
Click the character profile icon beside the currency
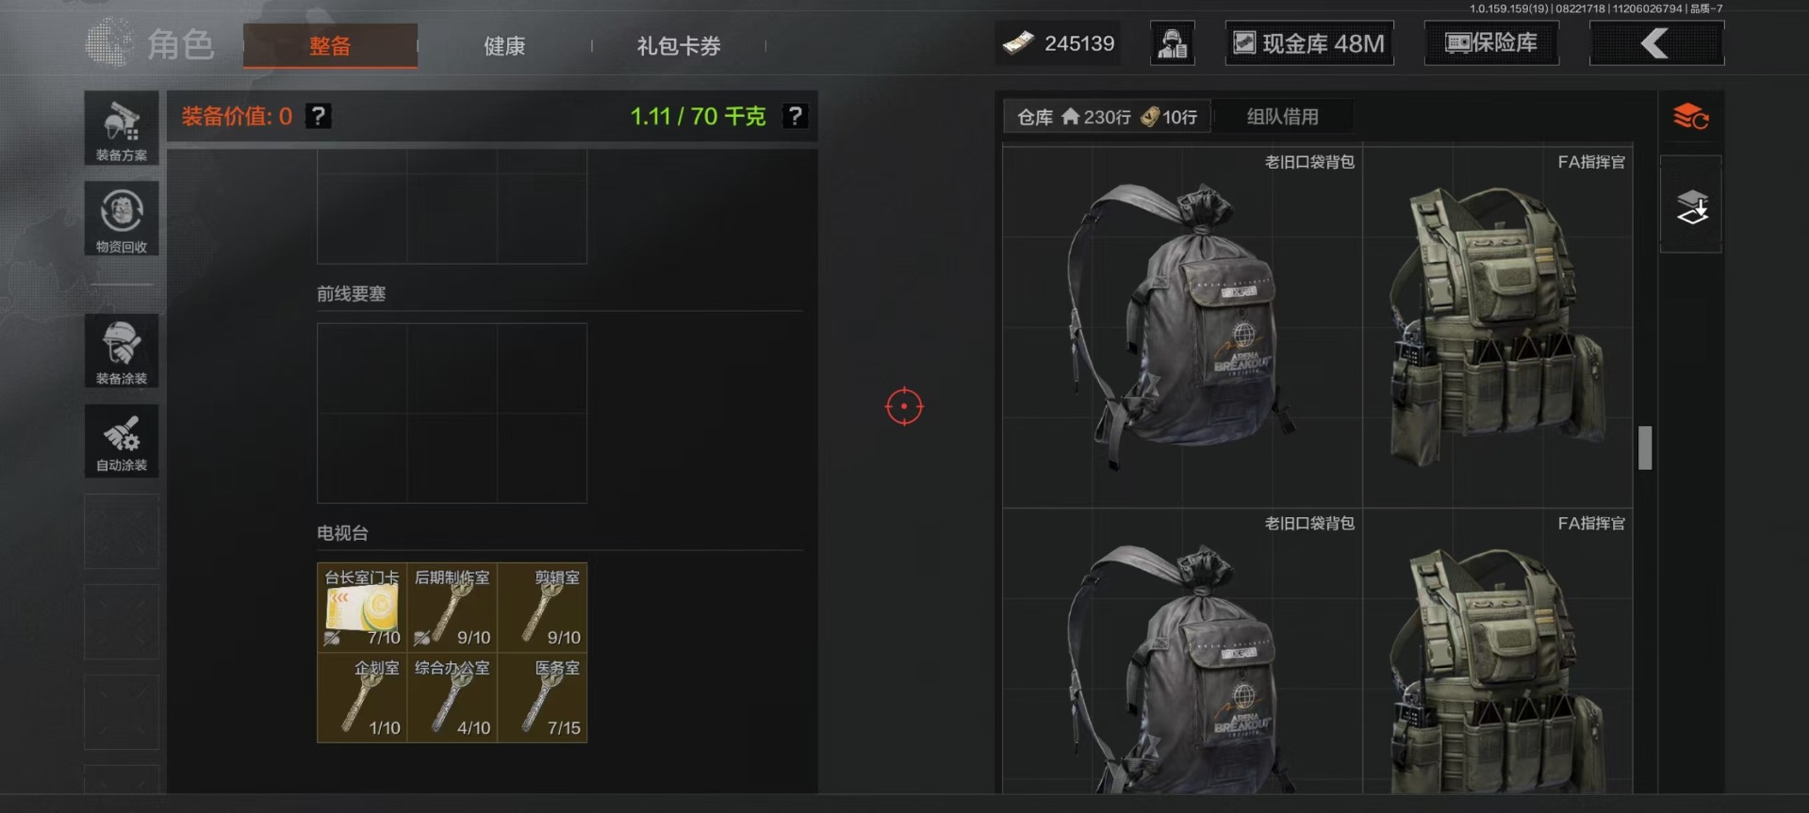1173,43
